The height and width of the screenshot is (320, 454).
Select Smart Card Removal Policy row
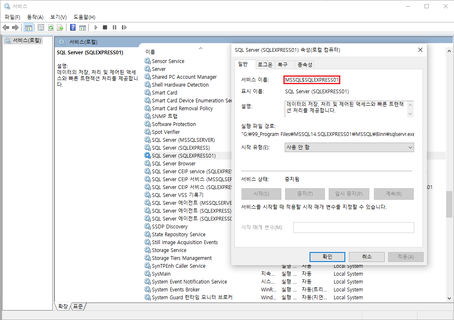(x=182, y=109)
